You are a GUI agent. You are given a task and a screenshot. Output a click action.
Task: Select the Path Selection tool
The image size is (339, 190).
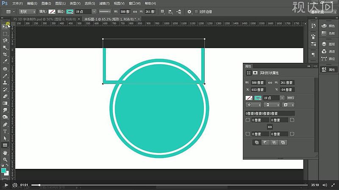5,138
